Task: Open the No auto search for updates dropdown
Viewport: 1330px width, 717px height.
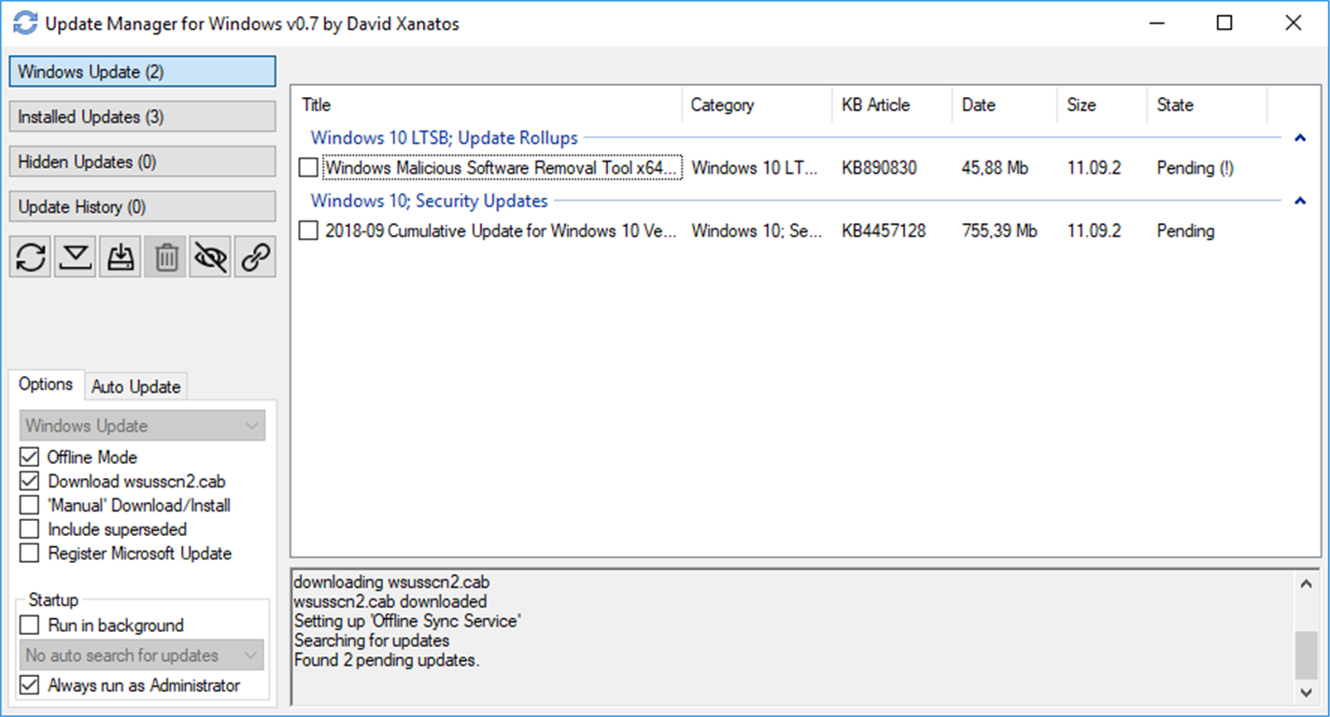Action: point(142,655)
